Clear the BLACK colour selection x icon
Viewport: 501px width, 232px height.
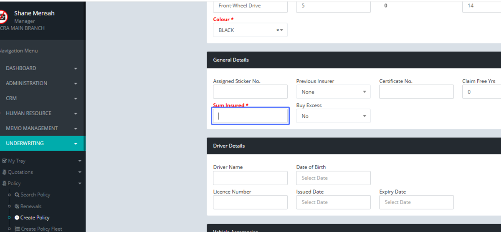click(x=278, y=30)
